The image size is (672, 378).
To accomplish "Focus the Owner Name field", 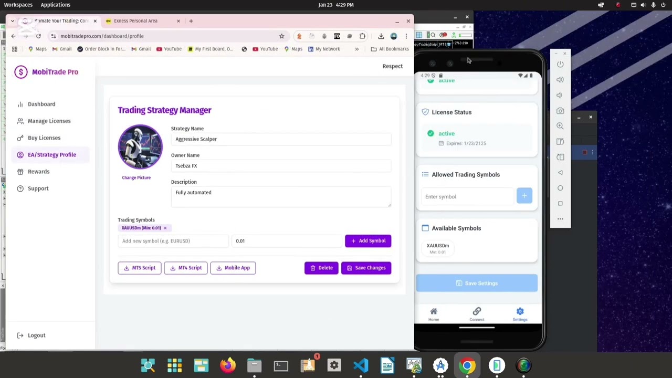I will [281, 166].
